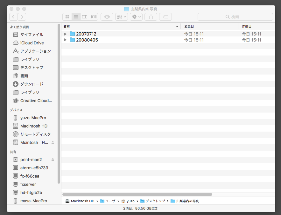281x215 pixels.
Task: Switch to icon view mode
Action: [67, 17]
